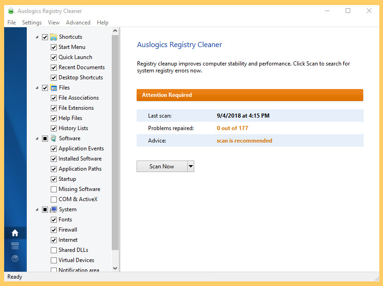Screen dimensions: 383x286
Task: Click the System category partial checkbox
Action: click(45, 209)
